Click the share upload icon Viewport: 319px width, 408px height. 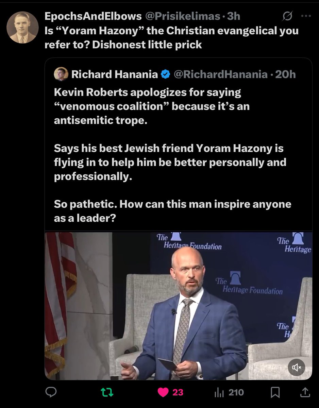pyautogui.click(x=304, y=392)
